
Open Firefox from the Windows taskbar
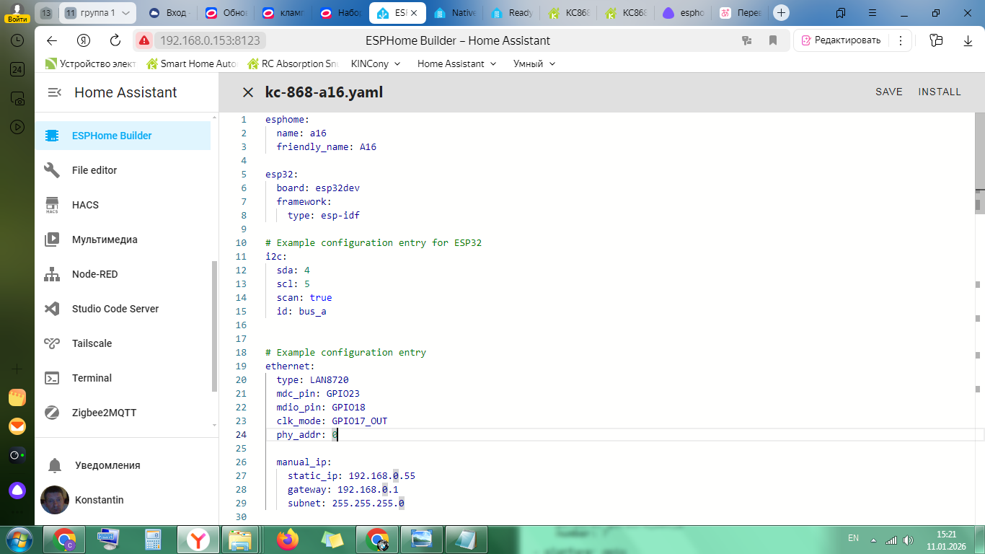click(x=287, y=539)
